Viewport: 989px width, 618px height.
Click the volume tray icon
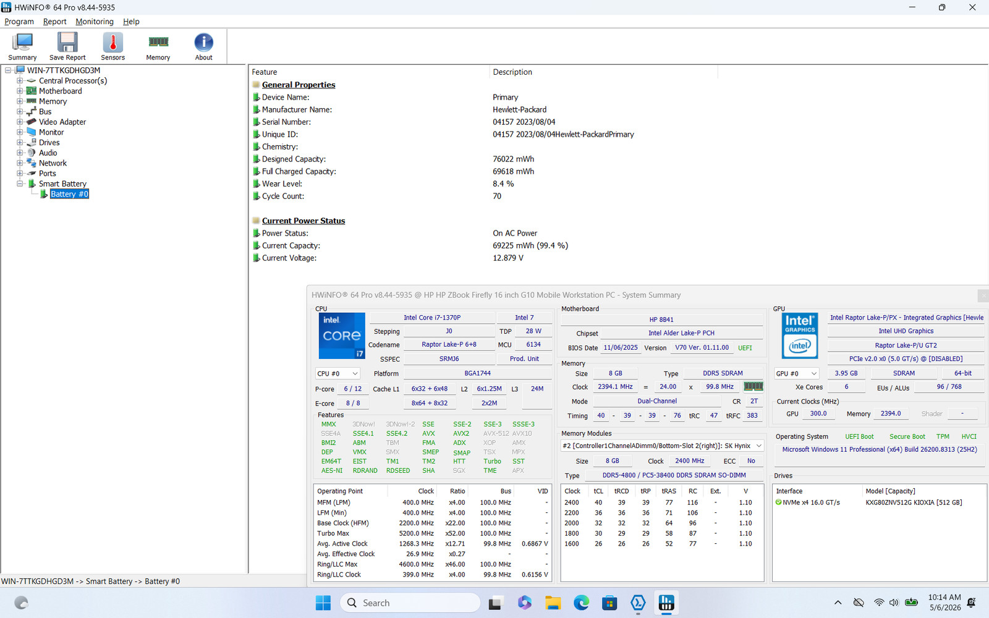(894, 603)
